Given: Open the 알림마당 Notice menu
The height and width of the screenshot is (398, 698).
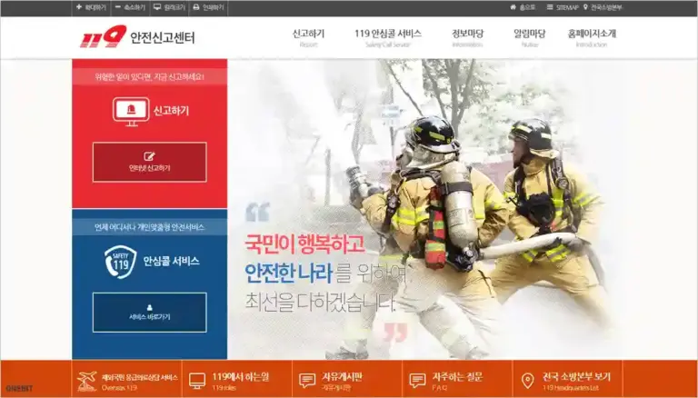Looking at the screenshot, I should point(529,38).
